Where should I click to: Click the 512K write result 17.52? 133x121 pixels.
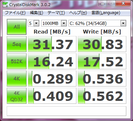102,61
